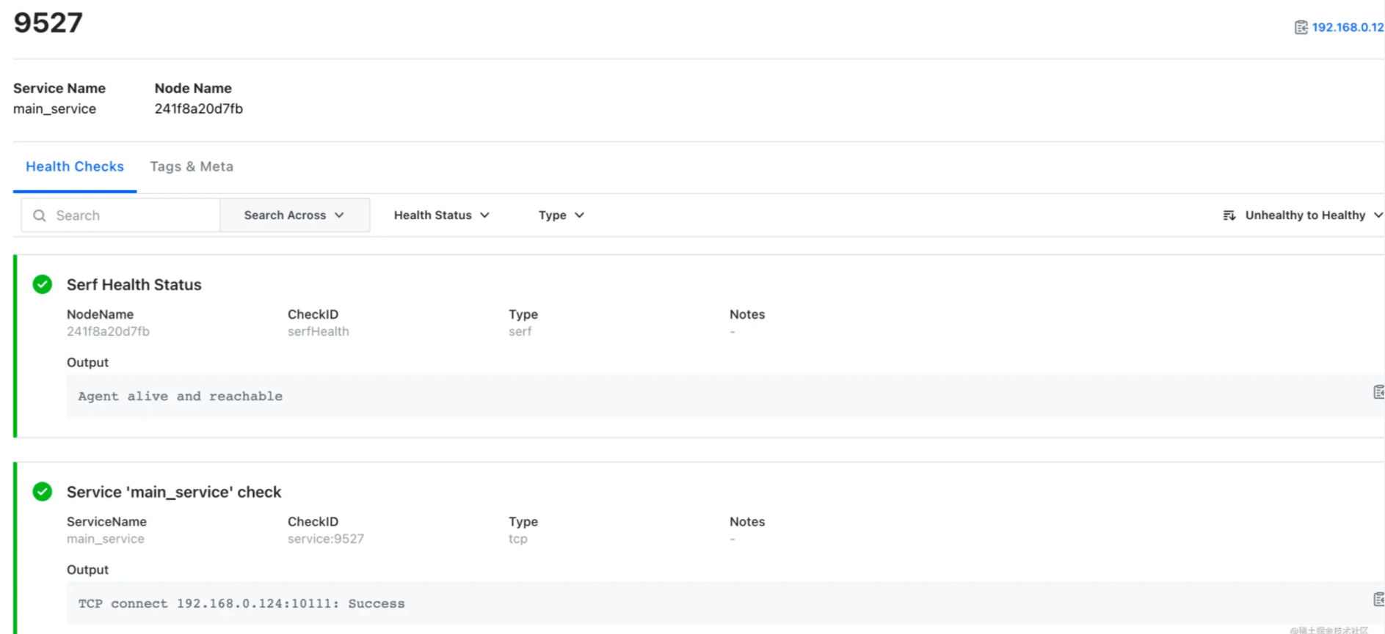
Task: Click the copy icon beside the IP address
Action: point(1301,28)
